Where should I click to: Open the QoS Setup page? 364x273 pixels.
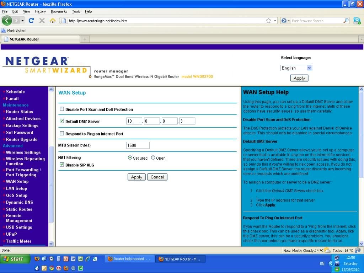[x=17, y=195]
